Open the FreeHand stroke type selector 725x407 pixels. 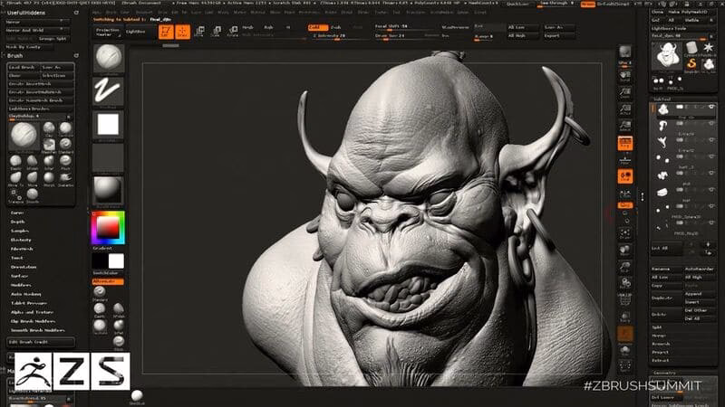tap(108, 91)
